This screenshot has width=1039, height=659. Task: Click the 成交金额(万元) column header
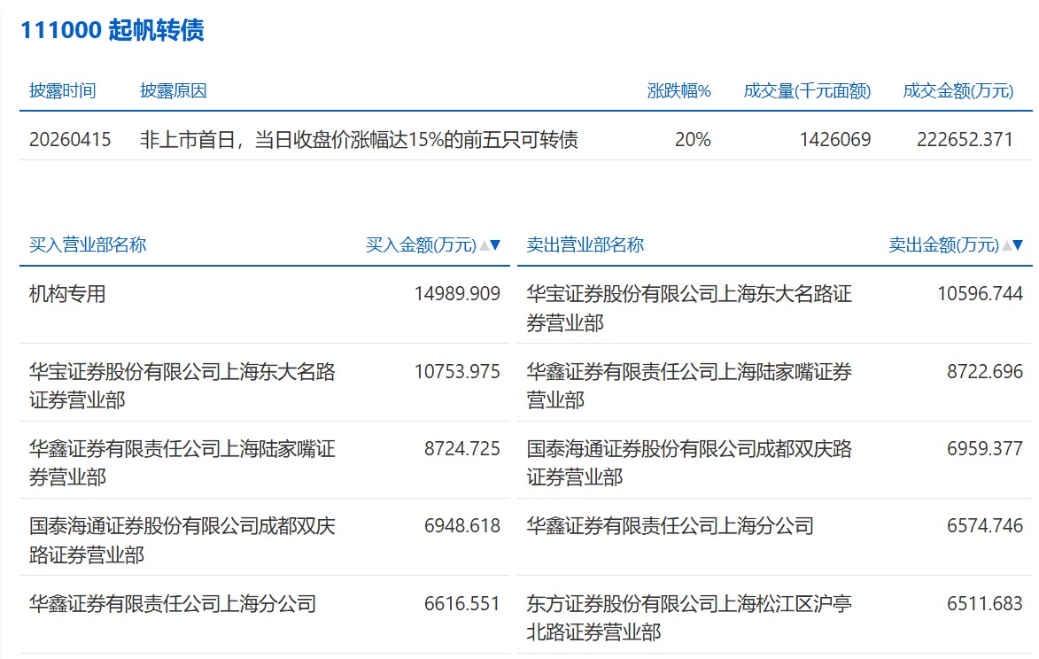[958, 91]
